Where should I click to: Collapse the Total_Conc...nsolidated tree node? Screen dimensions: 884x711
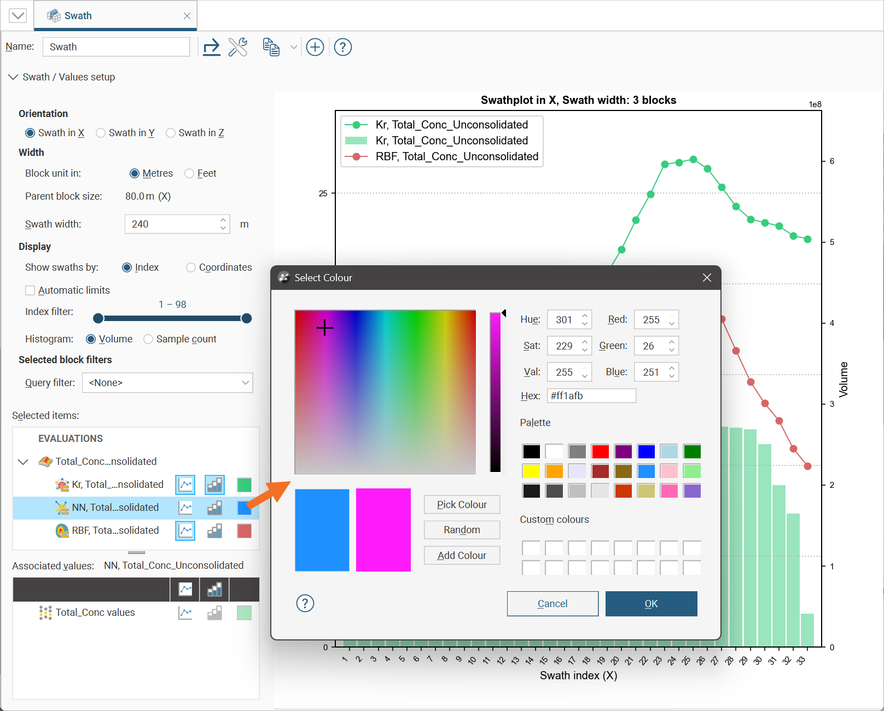[x=23, y=462]
